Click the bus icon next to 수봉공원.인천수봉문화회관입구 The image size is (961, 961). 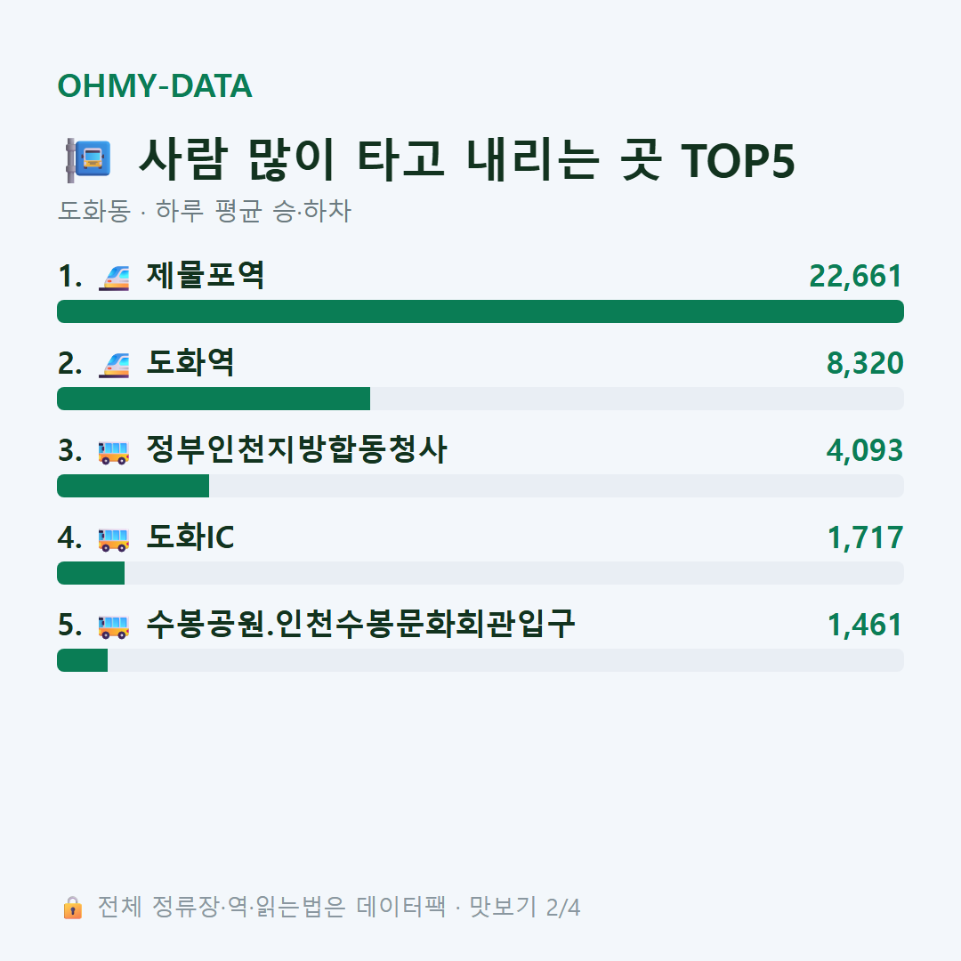coord(114,626)
